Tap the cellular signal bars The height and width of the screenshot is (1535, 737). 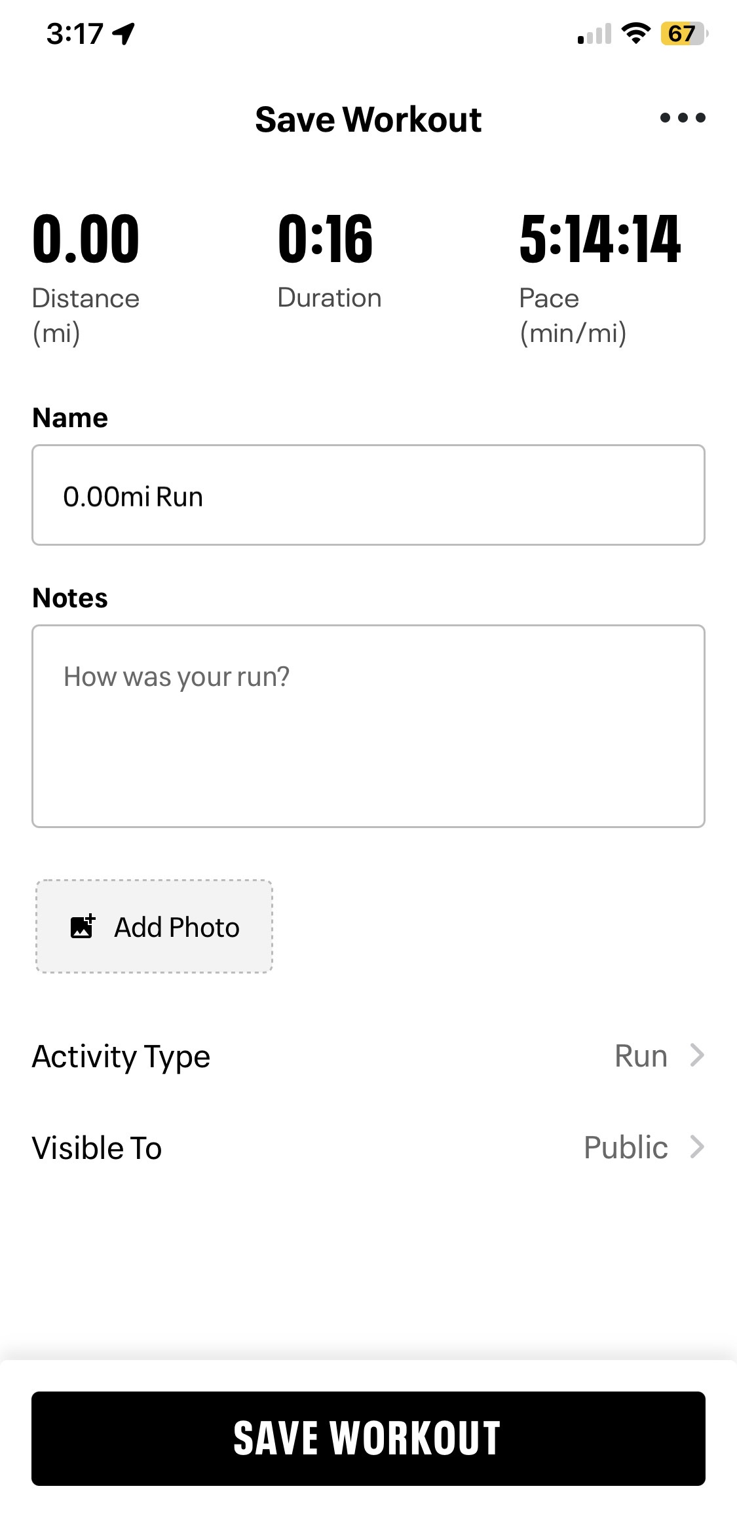pos(594,34)
